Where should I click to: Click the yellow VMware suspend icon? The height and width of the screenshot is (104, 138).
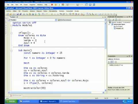(x=56, y=5)
